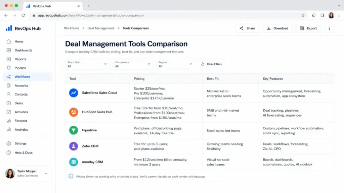Image resolution: width=344 pixels, height=193 pixels.
Task: Open Dashboards from the sidebar
Action: pyautogui.click(x=23, y=50)
